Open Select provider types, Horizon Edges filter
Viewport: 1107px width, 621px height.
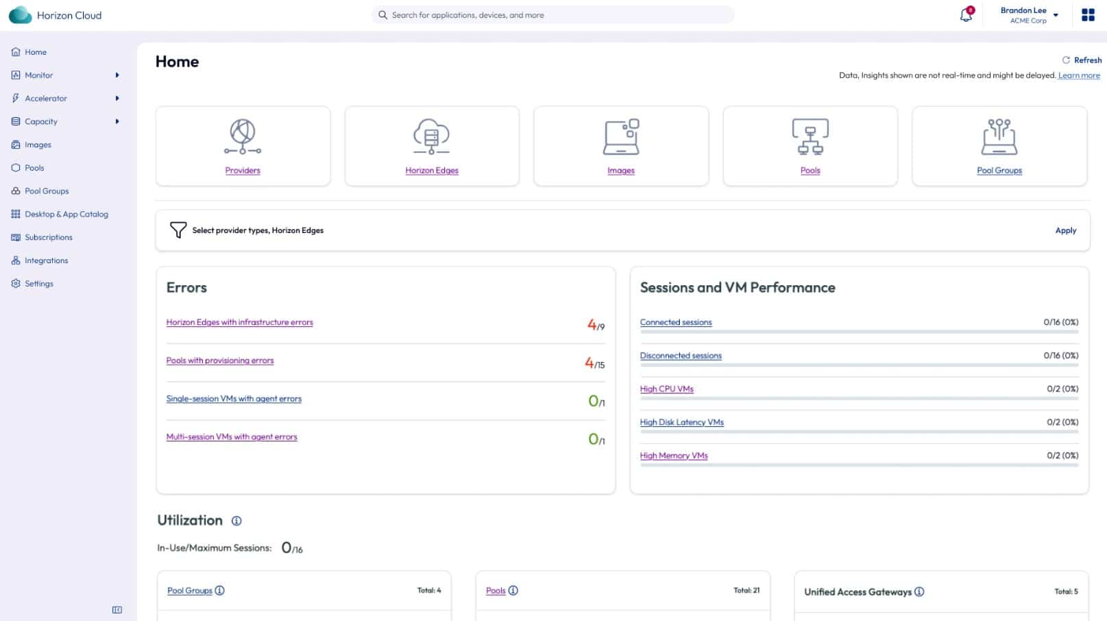click(x=258, y=230)
